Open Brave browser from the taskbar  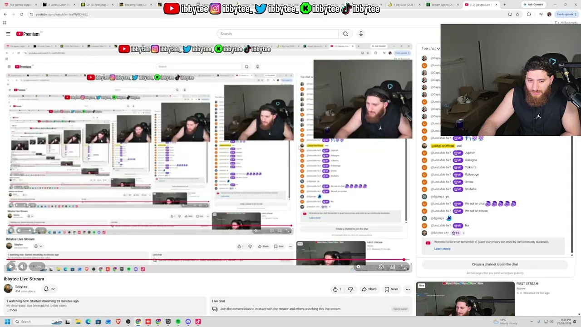[118, 322]
